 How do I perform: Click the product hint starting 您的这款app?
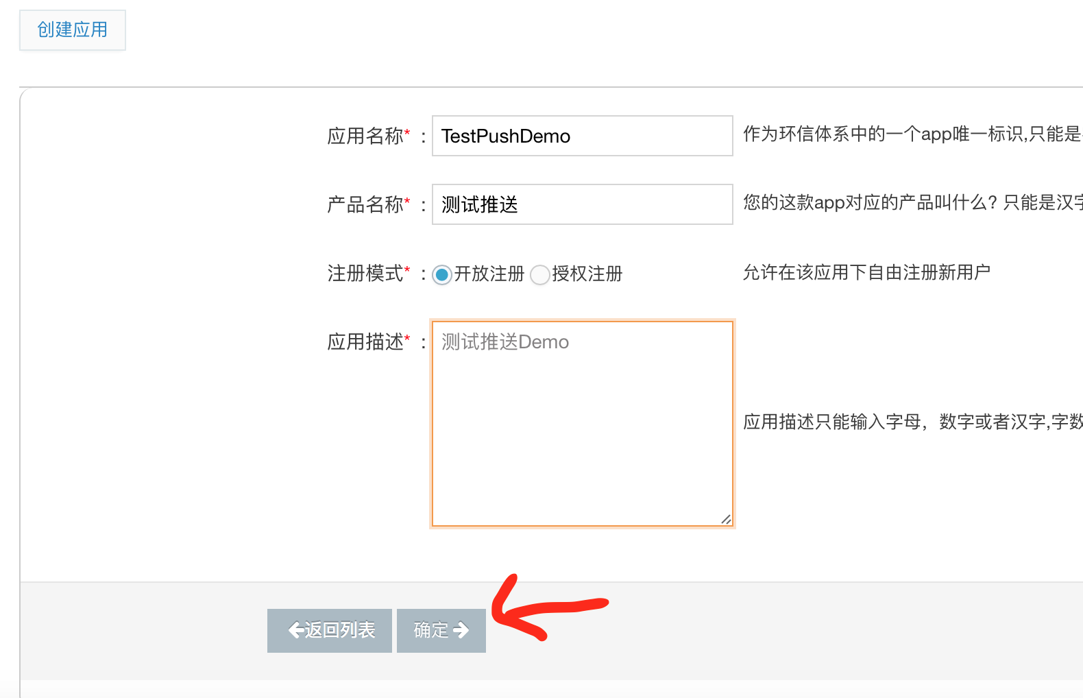coord(912,203)
